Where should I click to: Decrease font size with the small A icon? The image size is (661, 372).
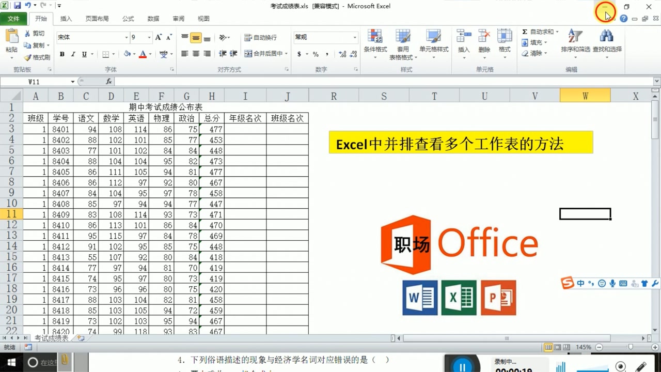pos(169,37)
